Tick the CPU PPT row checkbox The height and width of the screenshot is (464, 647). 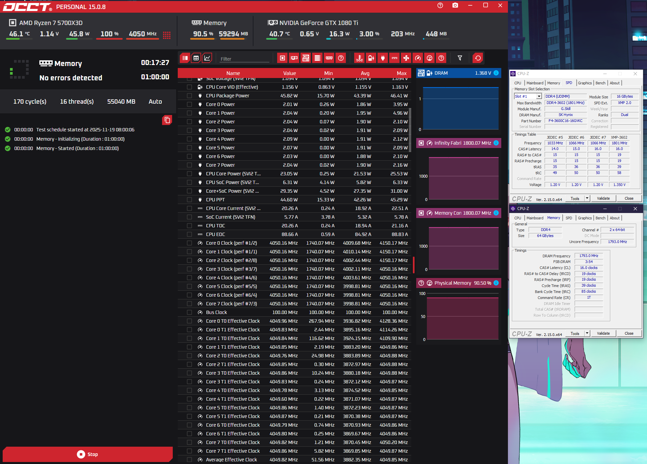coord(189,200)
